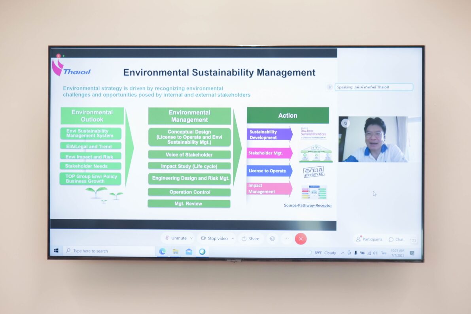
Task: Open the volume control in the system tray
Action: point(375,253)
